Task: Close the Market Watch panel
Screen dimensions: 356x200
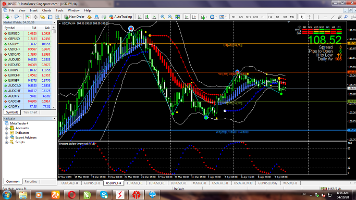Action: click(54, 22)
